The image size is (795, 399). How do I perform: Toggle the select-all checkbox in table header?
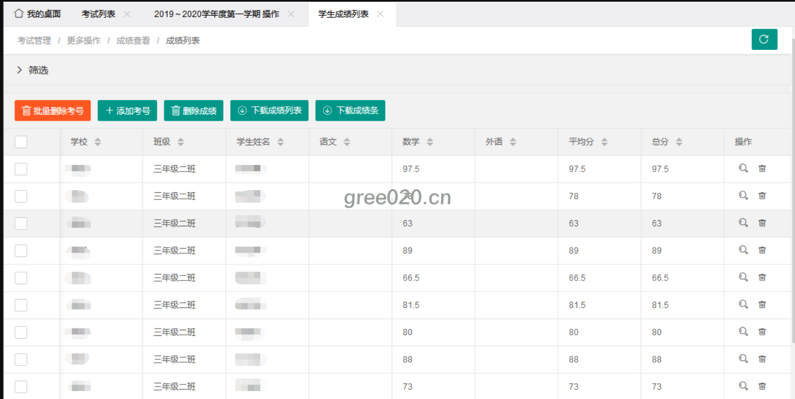click(x=21, y=142)
